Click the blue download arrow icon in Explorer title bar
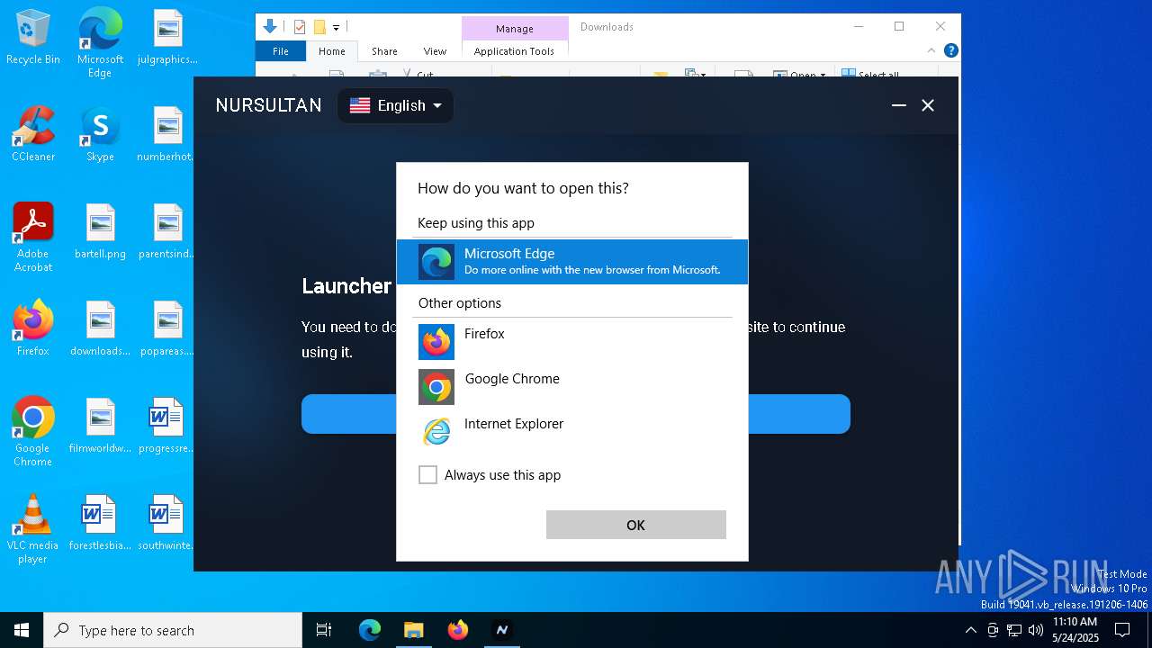1152x648 pixels. [x=269, y=27]
